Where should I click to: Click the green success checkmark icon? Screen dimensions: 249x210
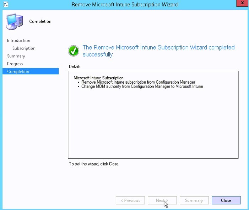(x=74, y=51)
